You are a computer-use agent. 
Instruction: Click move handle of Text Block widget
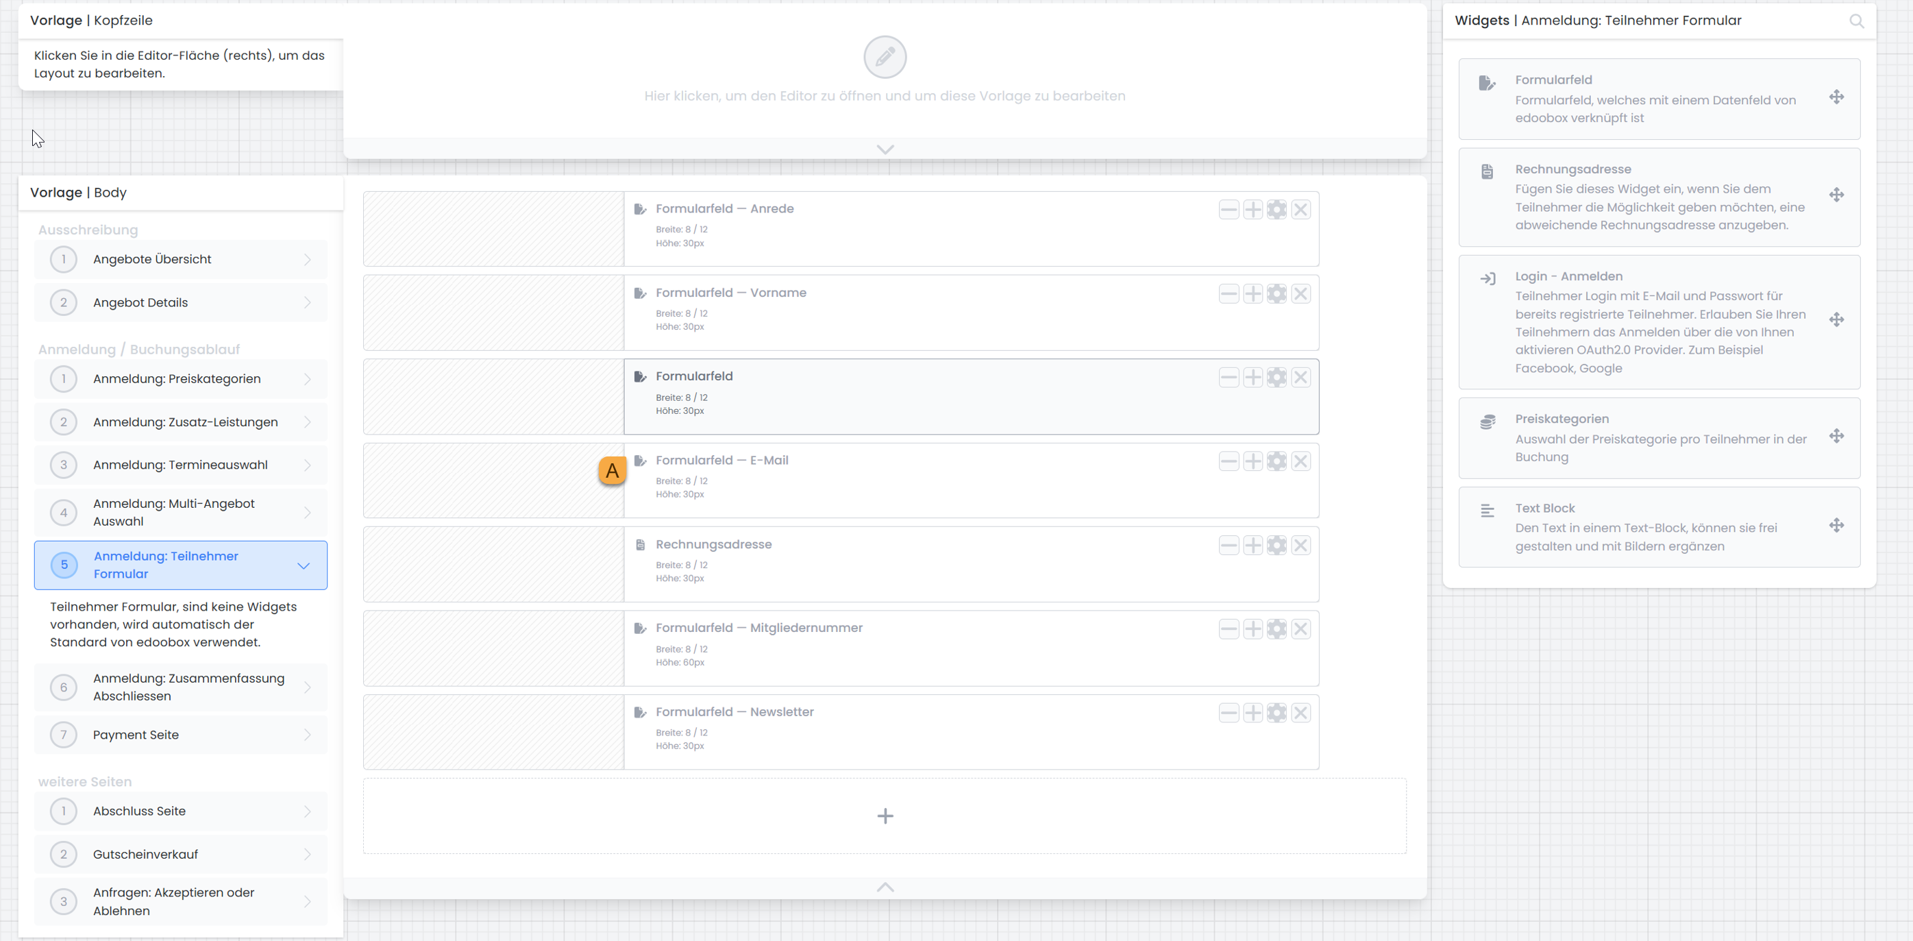pos(1836,526)
